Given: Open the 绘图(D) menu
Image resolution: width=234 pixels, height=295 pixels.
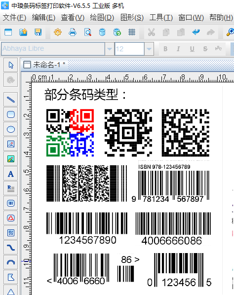Looking at the screenshot, I should 102,18.
